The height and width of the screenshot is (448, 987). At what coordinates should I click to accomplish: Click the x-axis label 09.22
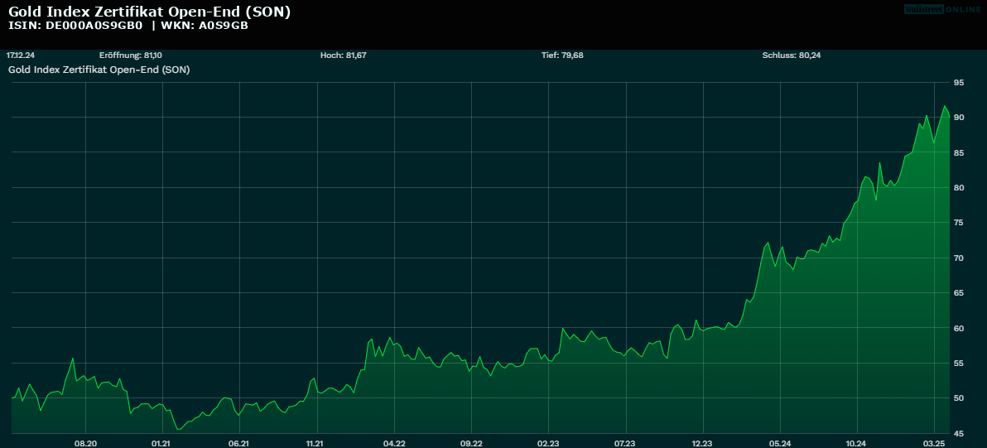point(471,443)
